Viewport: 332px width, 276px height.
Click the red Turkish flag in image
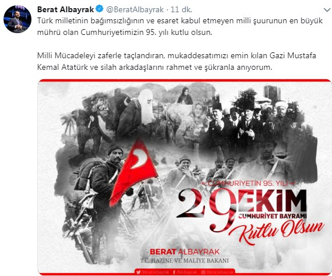(x=134, y=172)
